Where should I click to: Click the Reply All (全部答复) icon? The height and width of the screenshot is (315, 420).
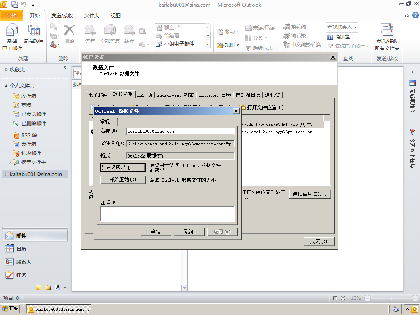(x=110, y=30)
